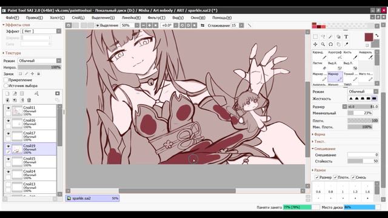388x218 pixels.
Task: Select the lasso selection tool
Action: point(323,37)
